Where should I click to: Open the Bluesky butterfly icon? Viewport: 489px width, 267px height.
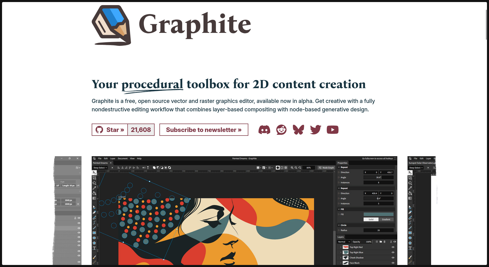click(298, 130)
